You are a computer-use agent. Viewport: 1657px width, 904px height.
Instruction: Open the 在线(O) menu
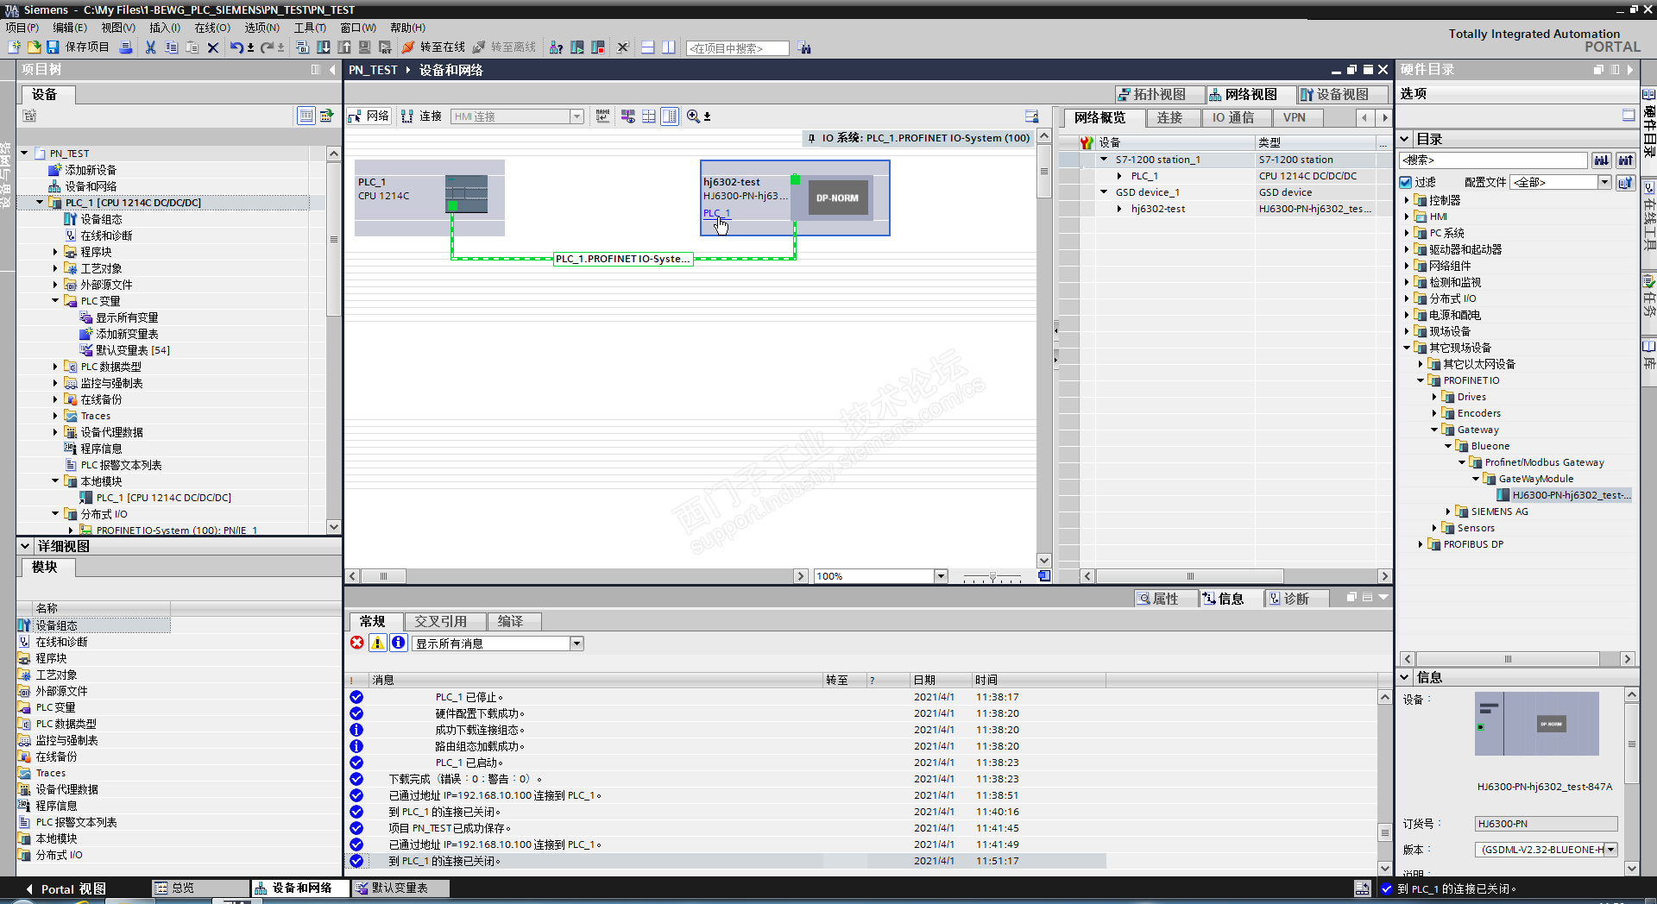coord(212,28)
